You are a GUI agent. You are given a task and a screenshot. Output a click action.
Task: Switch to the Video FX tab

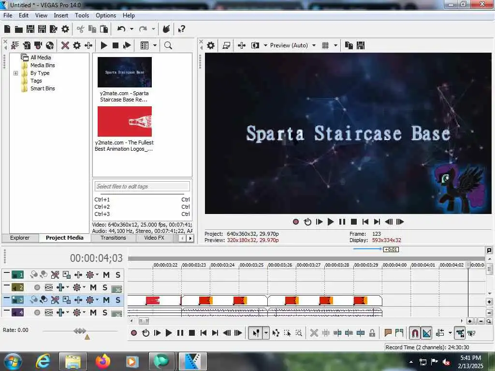coord(154,238)
